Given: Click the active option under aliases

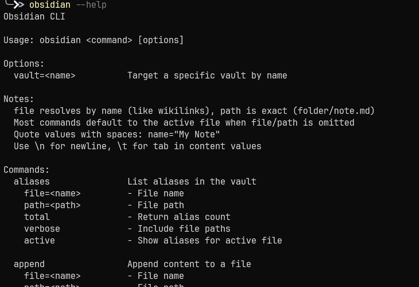Looking at the screenshot, I should [39, 241].
